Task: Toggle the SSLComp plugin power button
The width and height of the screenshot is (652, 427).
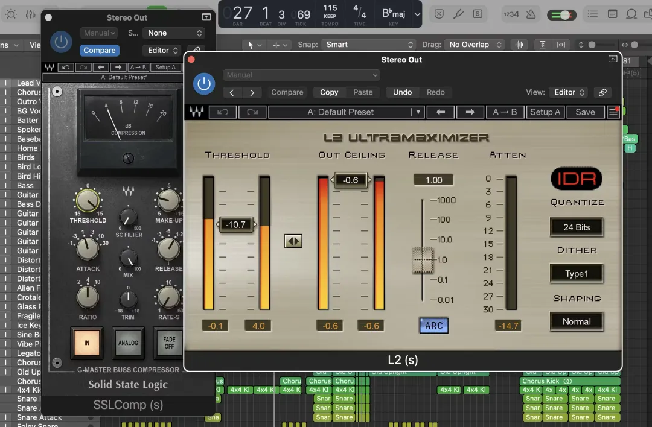Action: click(61, 42)
